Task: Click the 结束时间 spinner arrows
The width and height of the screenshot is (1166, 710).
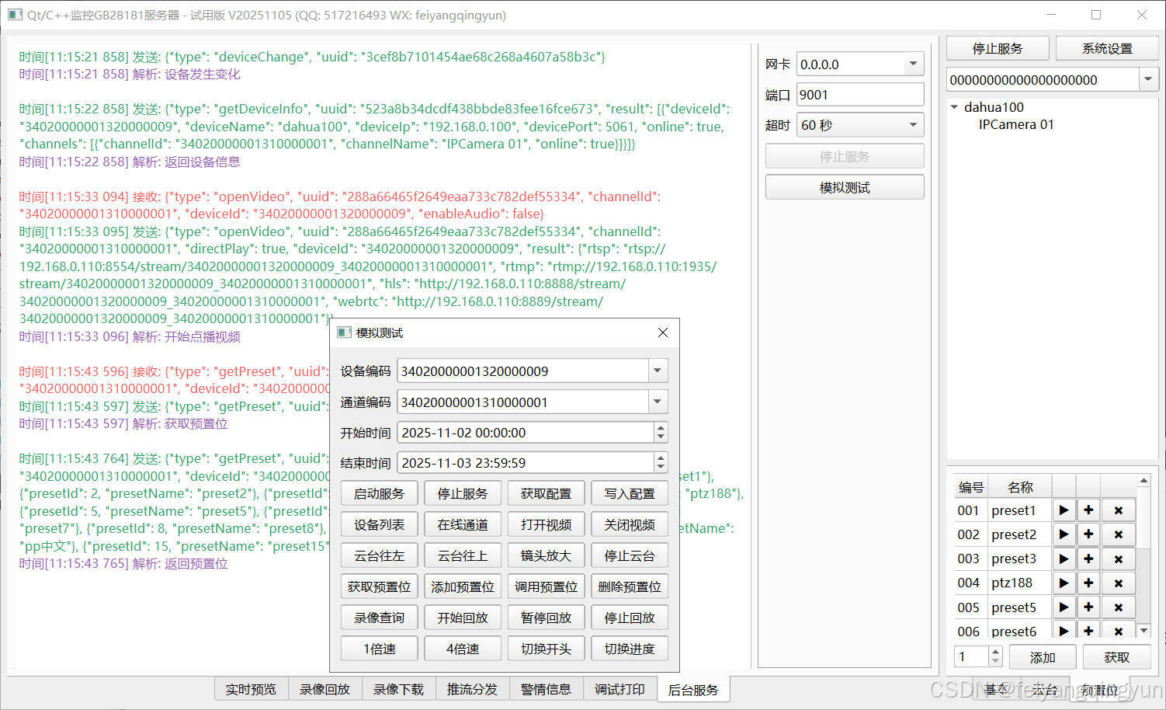Action: pos(661,462)
